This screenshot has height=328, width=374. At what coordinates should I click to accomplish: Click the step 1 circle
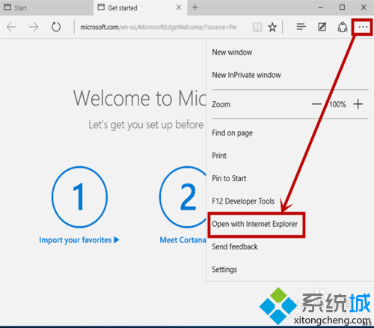(x=79, y=197)
